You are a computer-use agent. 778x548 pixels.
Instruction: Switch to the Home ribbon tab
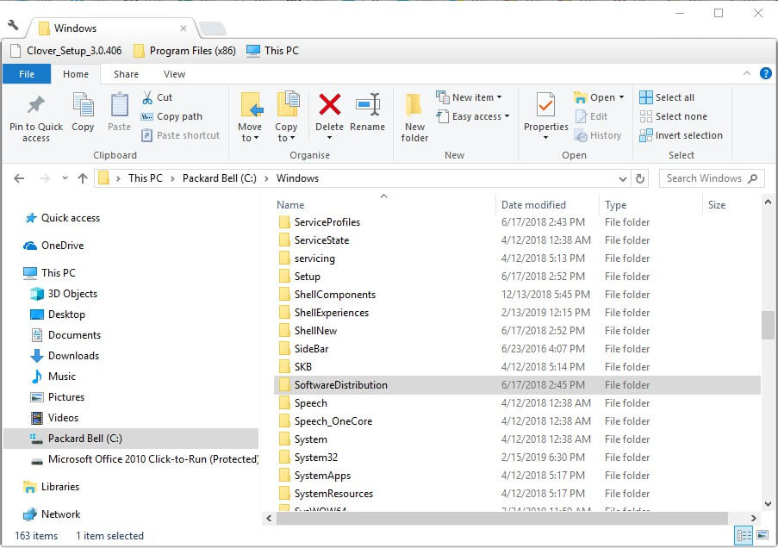click(76, 74)
